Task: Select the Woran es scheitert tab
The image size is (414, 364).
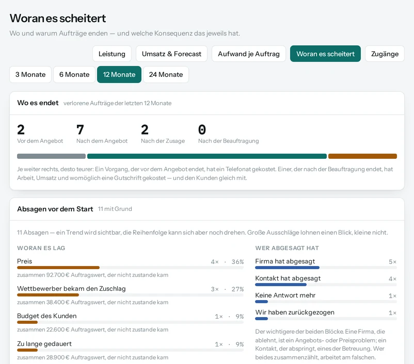Action: pos(325,54)
